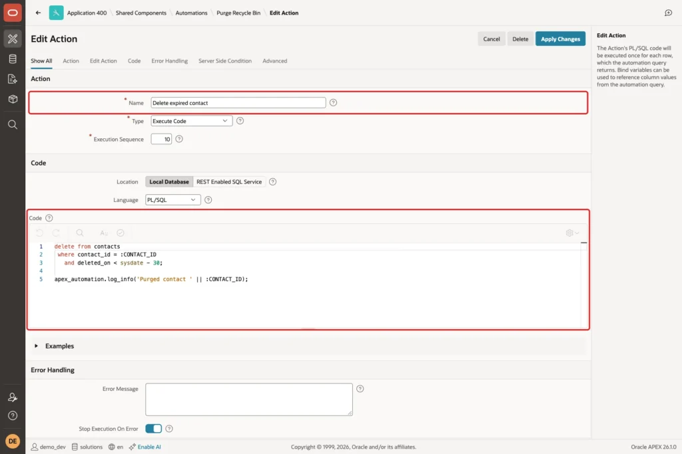
Task: Open Help icon in the sidebar
Action: [13, 415]
